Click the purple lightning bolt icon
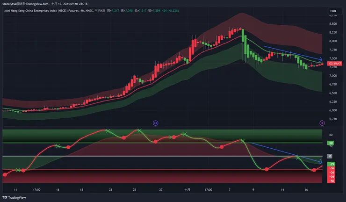The height and width of the screenshot is (202, 346). click(x=322, y=123)
